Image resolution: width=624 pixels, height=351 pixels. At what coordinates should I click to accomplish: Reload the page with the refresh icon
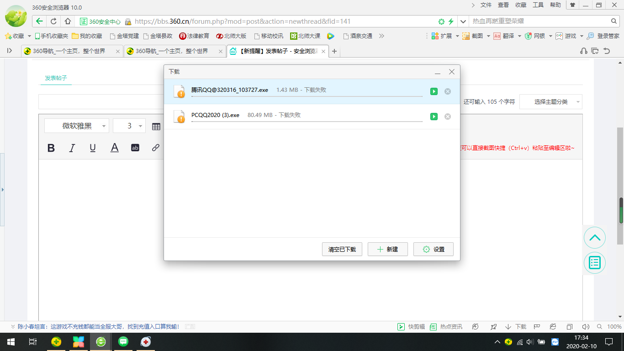53,21
